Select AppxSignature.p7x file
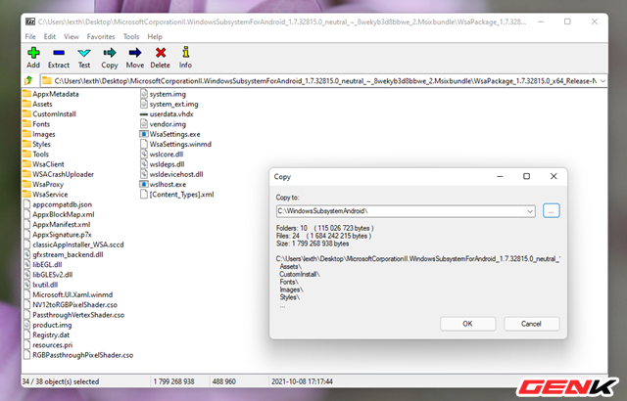Screen dimensions: 627x401 [x=58, y=235]
